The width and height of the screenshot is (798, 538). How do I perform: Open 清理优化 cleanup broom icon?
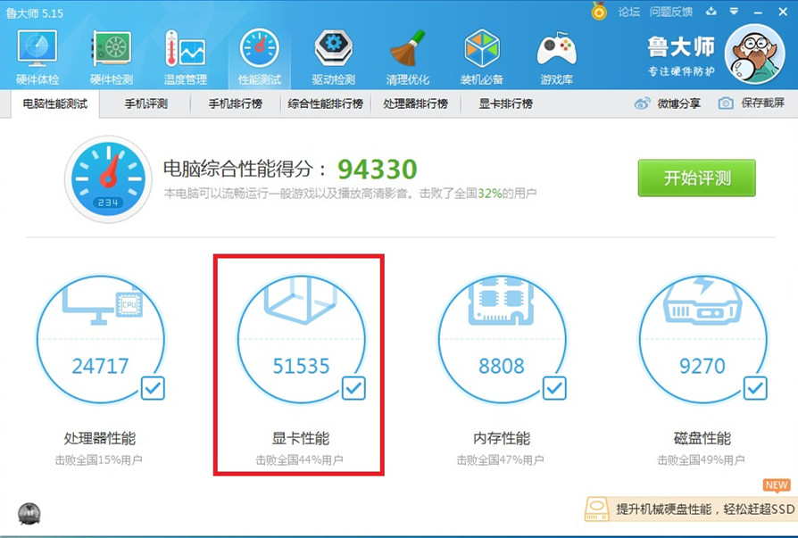coord(408,49)
